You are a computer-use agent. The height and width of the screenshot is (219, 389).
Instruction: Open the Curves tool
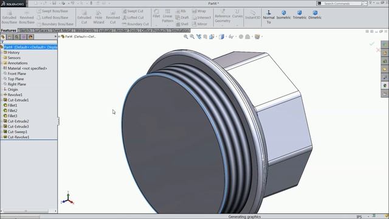[237, 13]
